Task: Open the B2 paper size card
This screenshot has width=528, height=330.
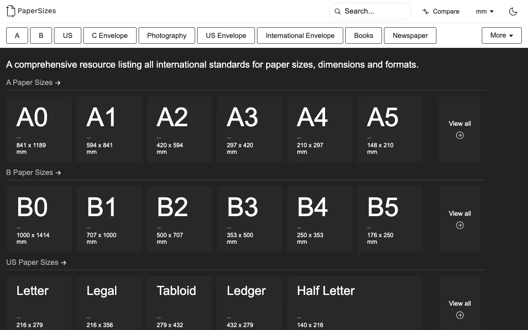Action: tap(179, 219)
